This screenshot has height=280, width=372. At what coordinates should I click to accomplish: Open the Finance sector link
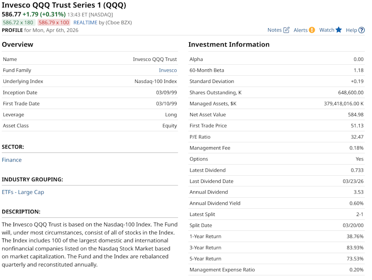point(12,160)
